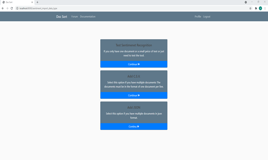This screenshot has height=160, width=268.
Task: Open the Chrome profile avatar
Action: pos(260,8)
